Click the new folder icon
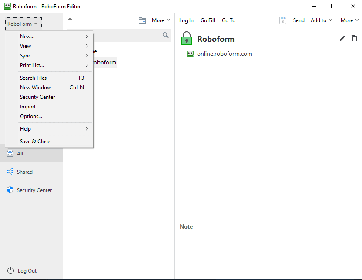The width and height of the screenshot is (362, 280). pos(142,20)
